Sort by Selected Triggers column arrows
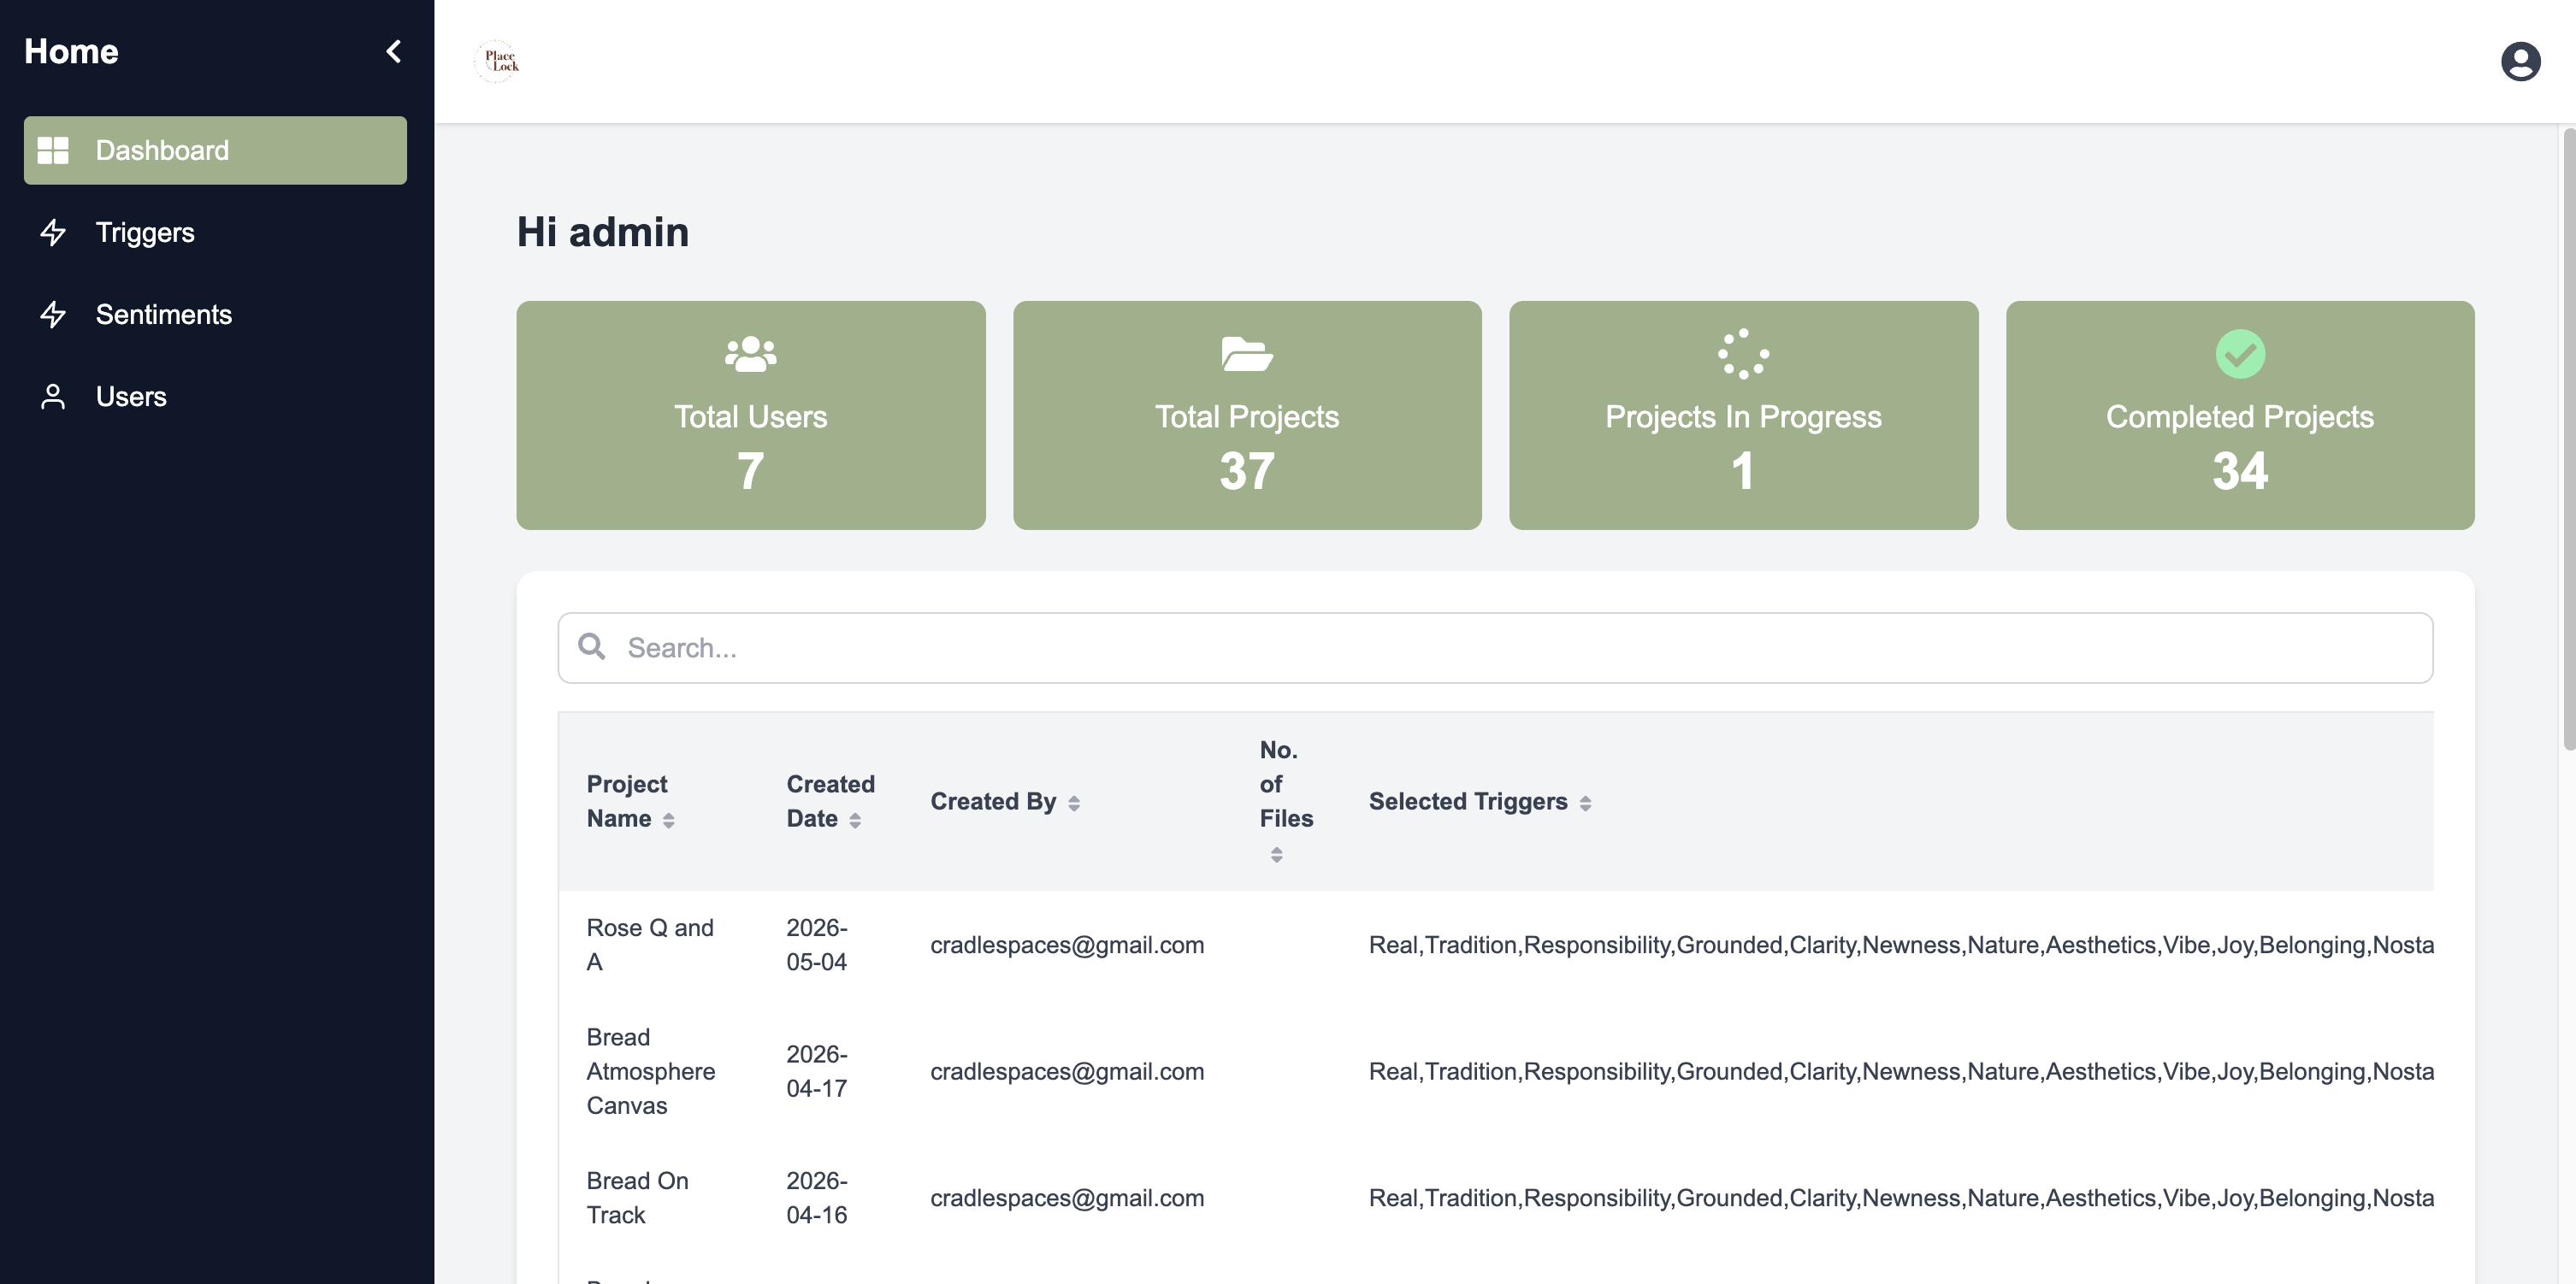Viewport: 2576px width, 1284px height. (1585, 804)
